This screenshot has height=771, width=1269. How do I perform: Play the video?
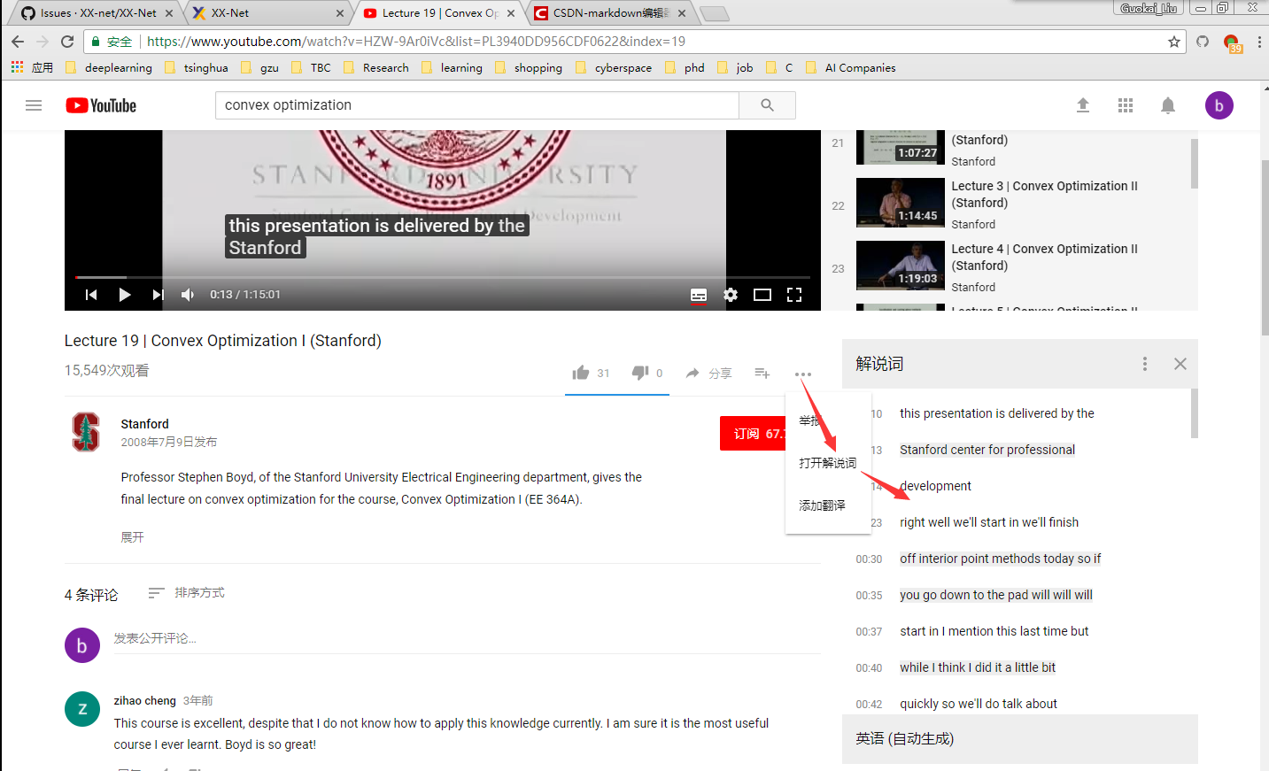(125, 295)
